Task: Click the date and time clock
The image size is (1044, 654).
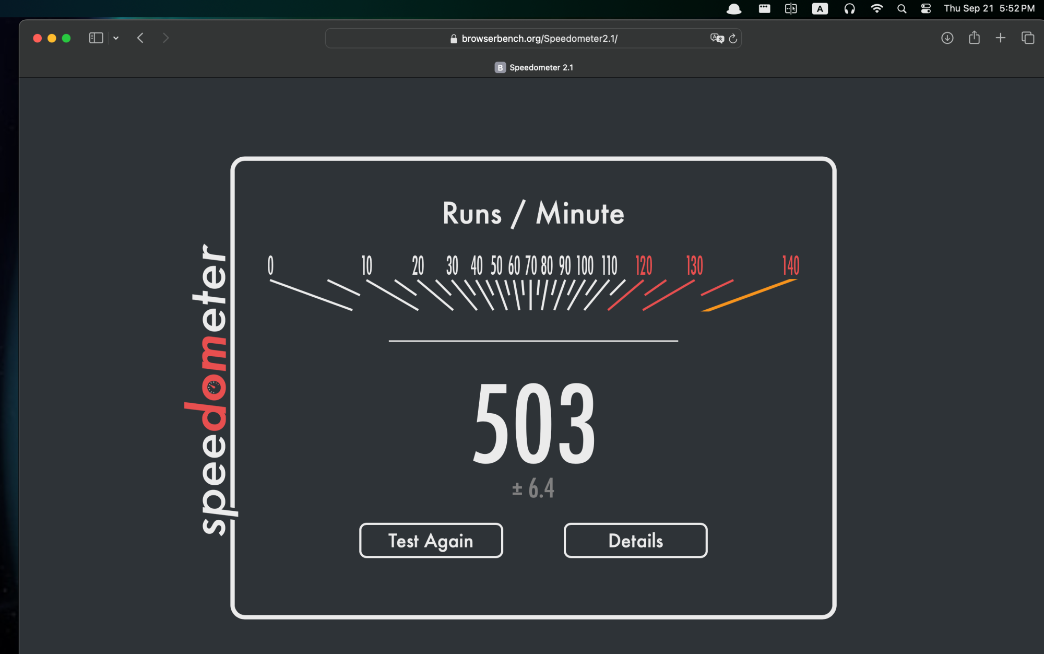Action: coord(989,8)
